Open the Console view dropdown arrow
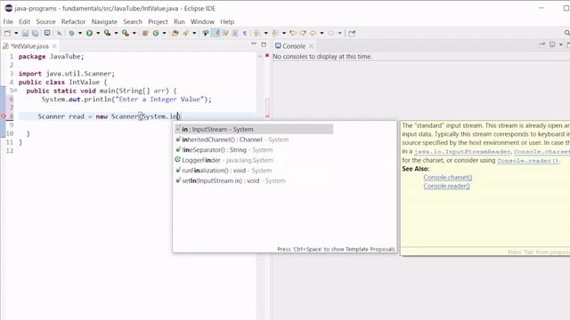Screen dimensions: 570x320 [x=560, y=44]
